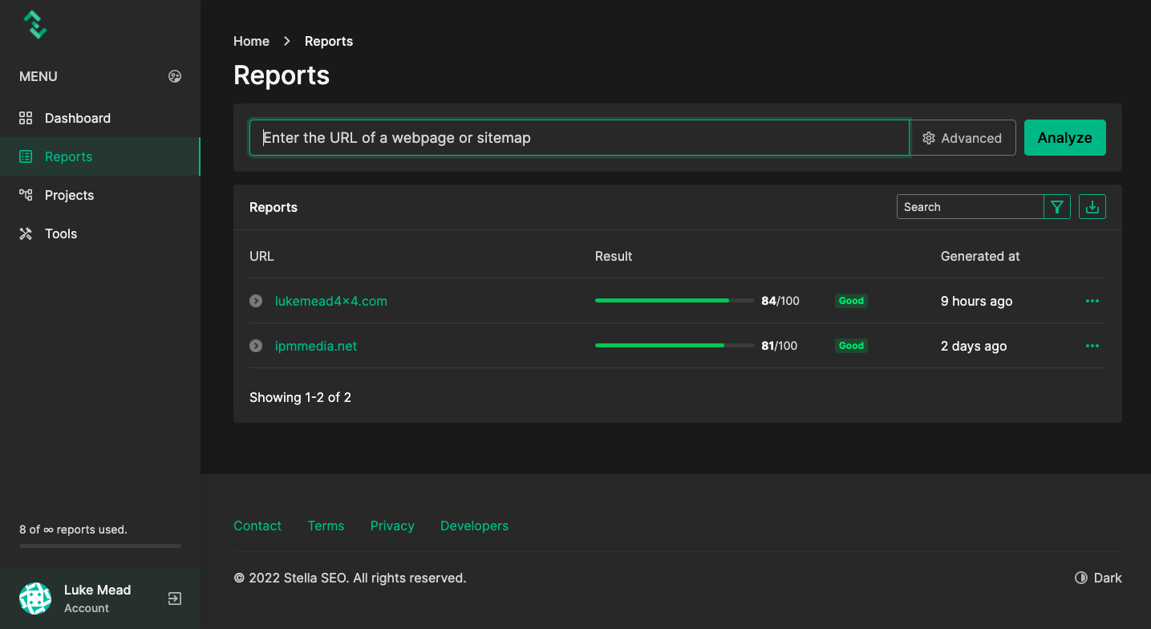Focus the URL entry field

coord(579,138)
